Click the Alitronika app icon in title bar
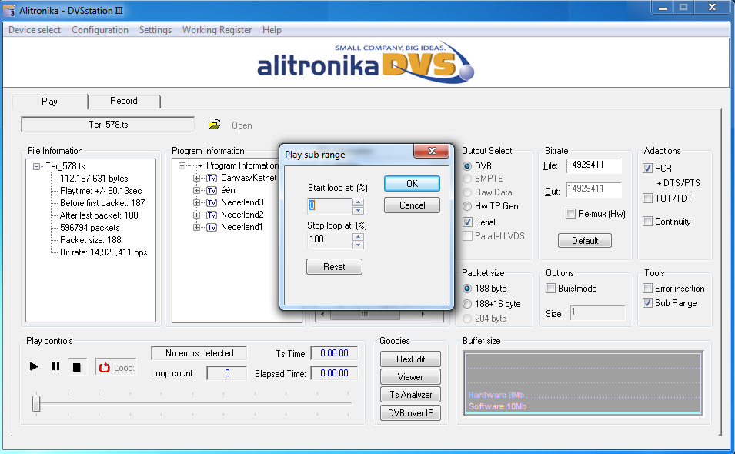Image resolution: width=735 pixels, height=454 pixels. [x=8, y=9]
